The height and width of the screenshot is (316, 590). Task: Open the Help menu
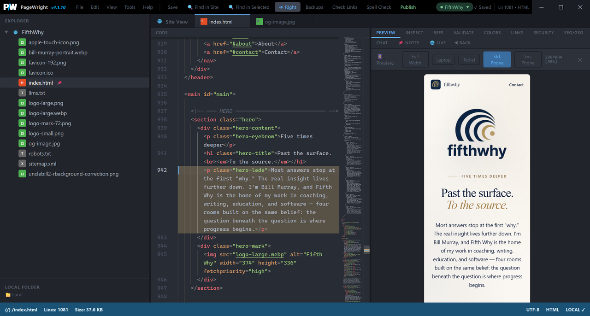click(x=148, y=7)
